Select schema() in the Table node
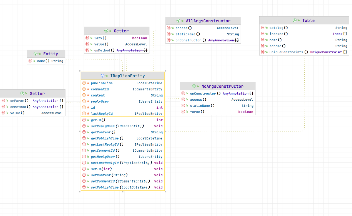This screenshot has height=216, width=352. coord(304,46)
